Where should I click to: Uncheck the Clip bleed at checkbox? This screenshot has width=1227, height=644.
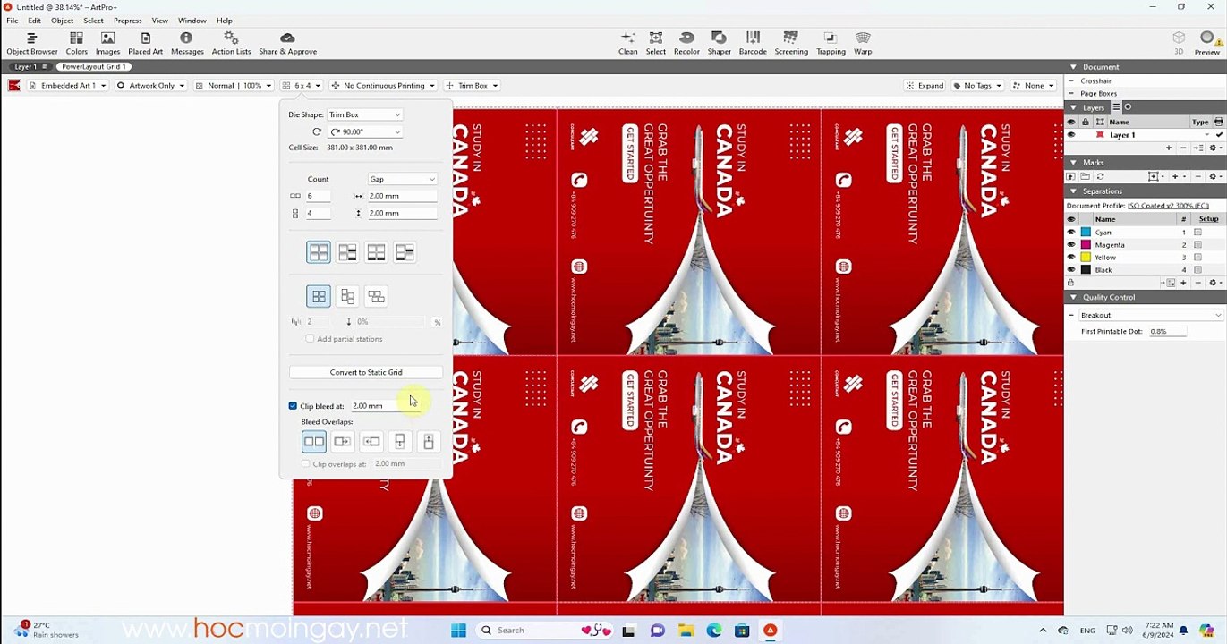click(293, 406)
